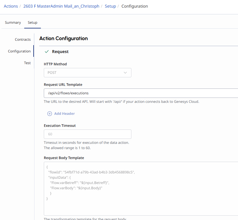Navigate to the Actions breadcrumb link

[11, 6]
